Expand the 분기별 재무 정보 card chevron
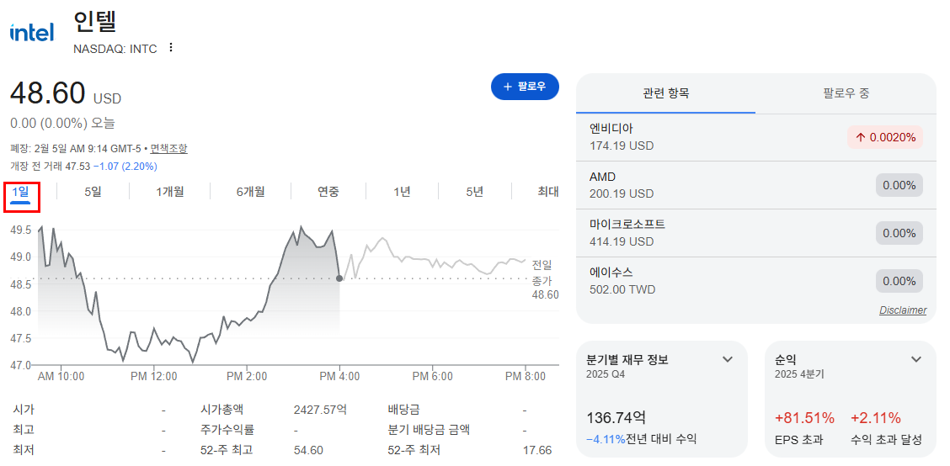The width and height of the screenshot is (950, 466). (x=728, y=359)
